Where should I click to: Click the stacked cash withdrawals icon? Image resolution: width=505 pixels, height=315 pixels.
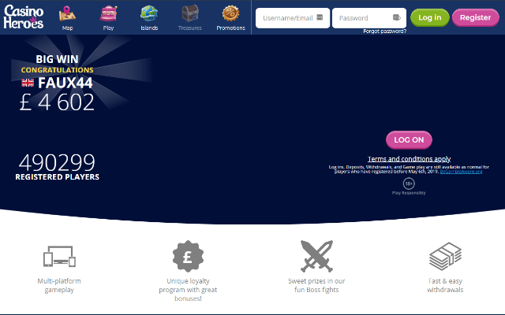point(445,256)
